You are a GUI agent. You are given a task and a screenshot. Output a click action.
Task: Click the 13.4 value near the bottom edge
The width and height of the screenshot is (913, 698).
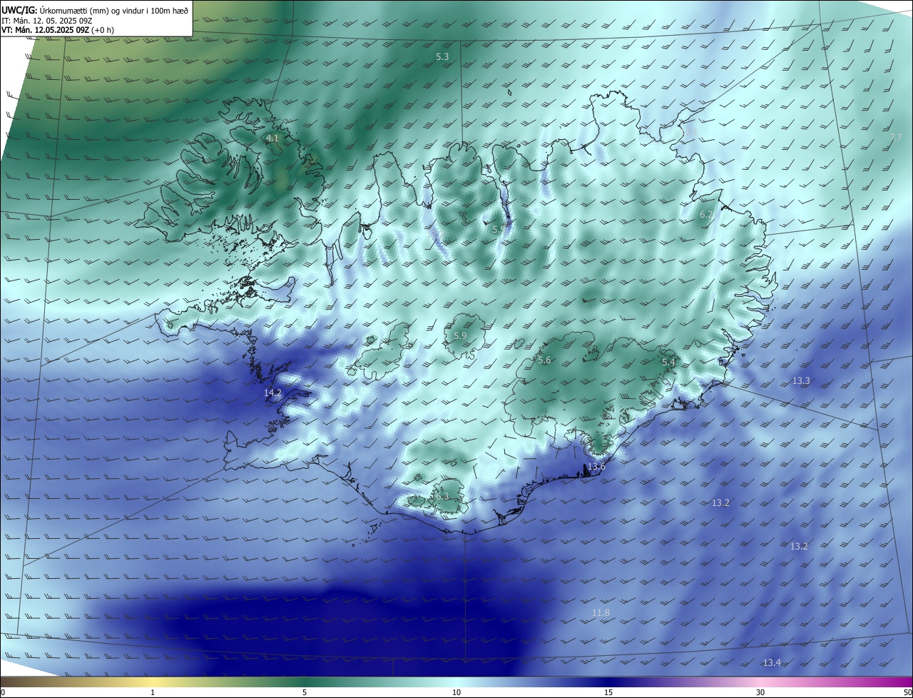point(772,663)
